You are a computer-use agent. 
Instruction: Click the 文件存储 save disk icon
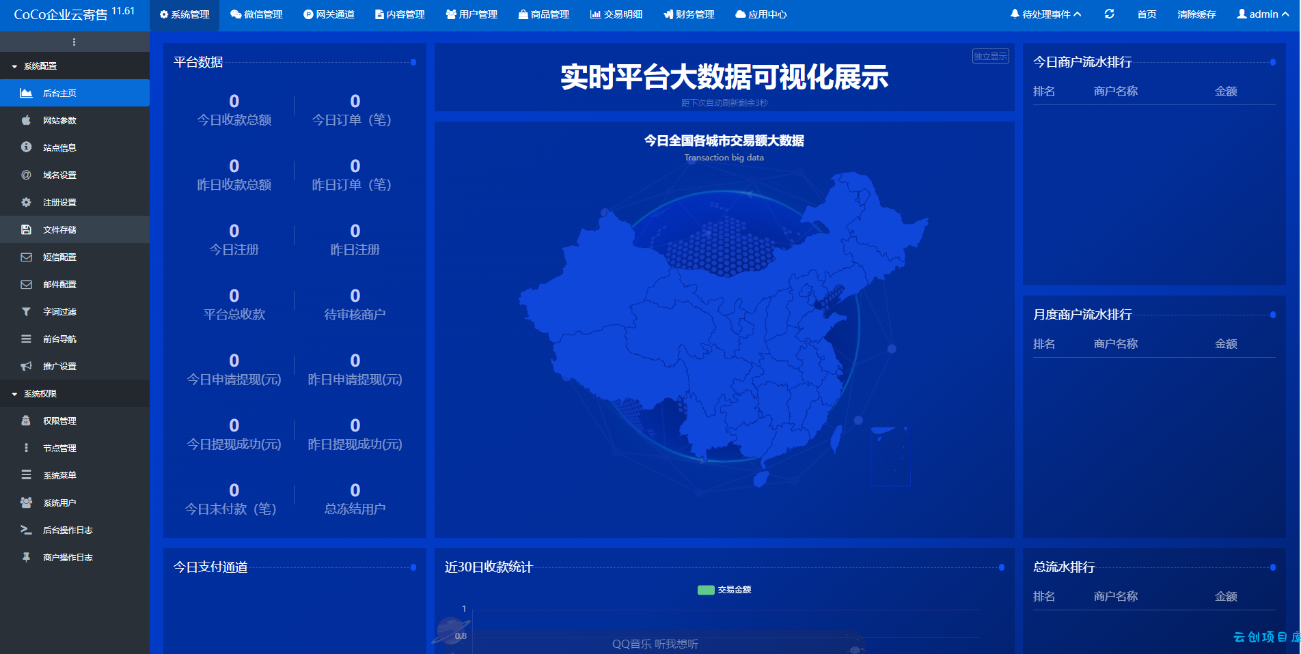tap(26, 229)
